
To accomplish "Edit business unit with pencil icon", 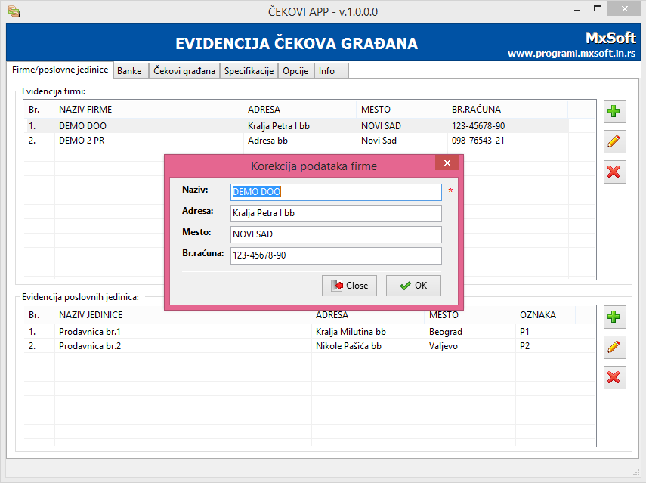I will (614, 347).
